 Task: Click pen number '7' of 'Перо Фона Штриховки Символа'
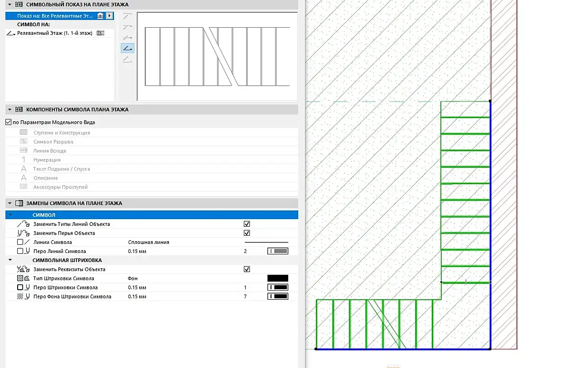pos(245,296)
